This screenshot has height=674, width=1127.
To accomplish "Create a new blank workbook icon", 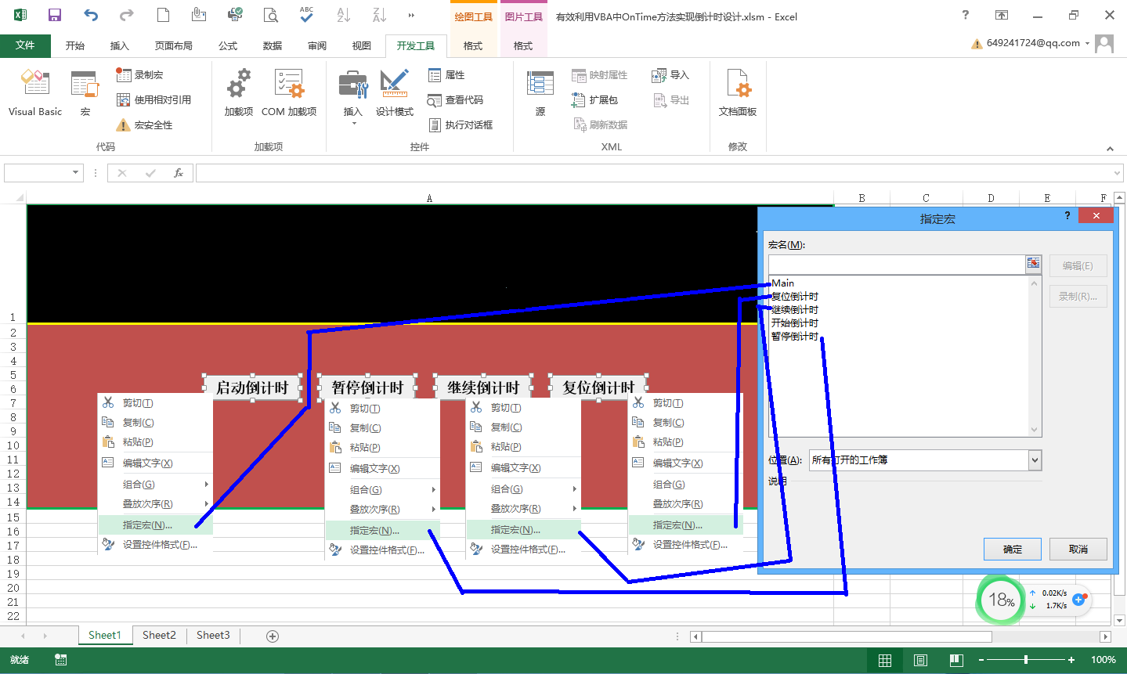I will 163,15.
